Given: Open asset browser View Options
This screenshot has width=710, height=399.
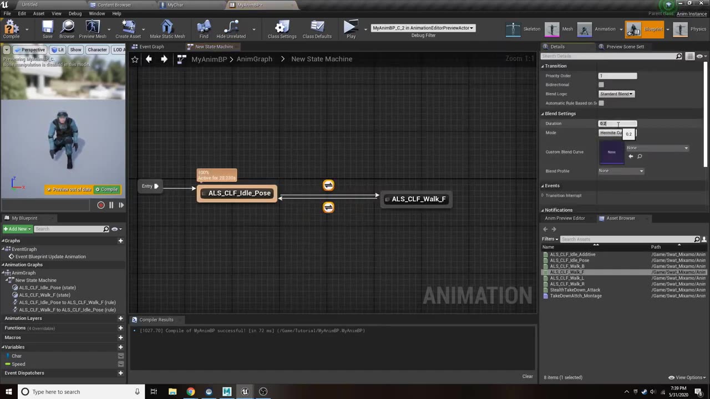Looking at the screenshot, I should pyautogui.click(x=687, y=377).
